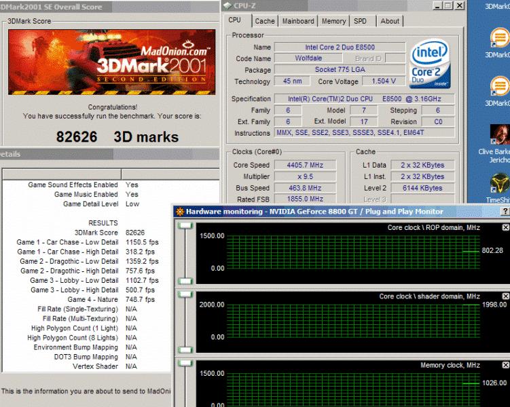This screenshot has height=407, width=510.
Task: Select the SPD tab in CPU-Z
Action: (x=360, y=21)
